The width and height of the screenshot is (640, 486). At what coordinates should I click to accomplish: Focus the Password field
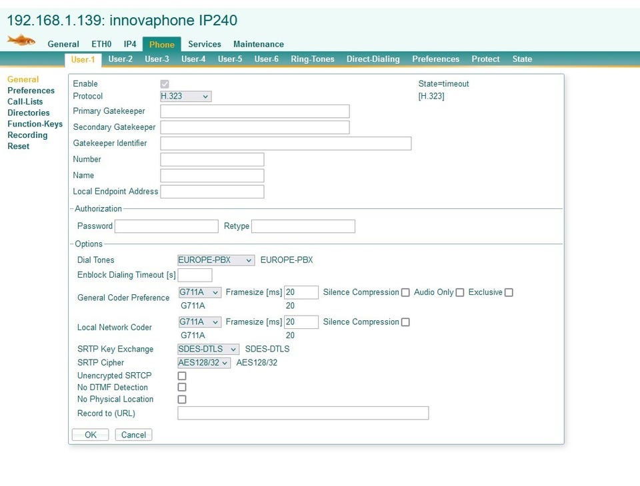(167, 226)
